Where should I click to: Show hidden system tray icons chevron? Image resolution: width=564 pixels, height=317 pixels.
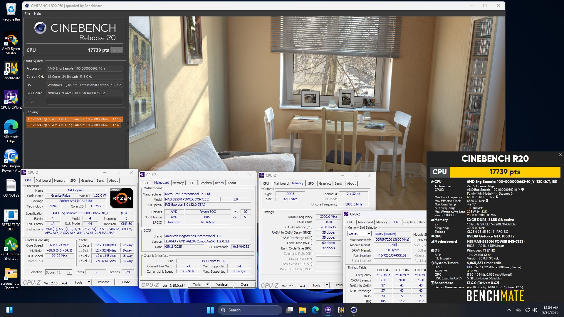[509, 310]
